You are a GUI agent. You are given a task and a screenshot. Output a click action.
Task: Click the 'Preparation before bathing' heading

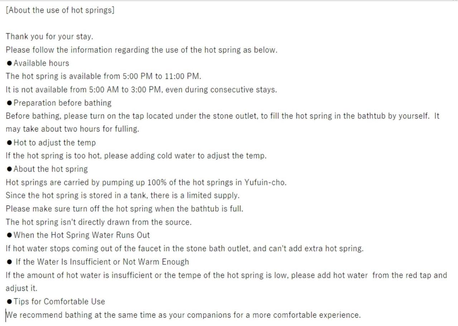pos(62,103)
